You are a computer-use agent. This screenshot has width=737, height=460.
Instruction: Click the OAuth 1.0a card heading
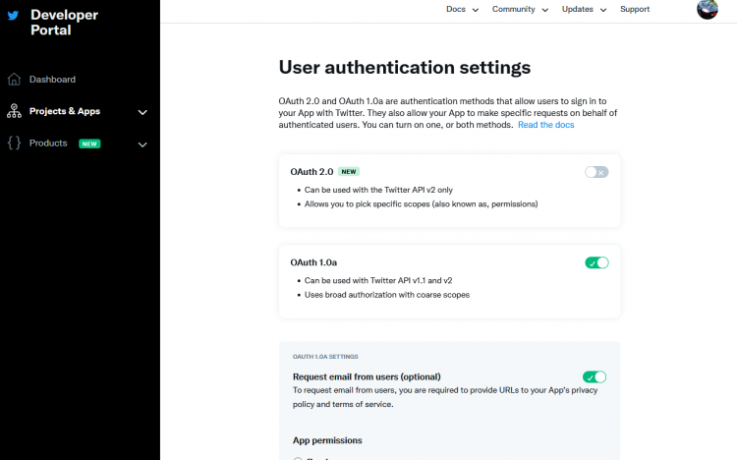[313, 262]
